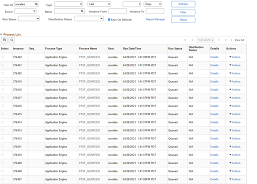
Task: Click the User ID lookup magnifier icon
Action: (x=36, y=4)
